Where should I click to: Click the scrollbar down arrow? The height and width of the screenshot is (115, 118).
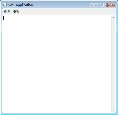point(113,110)
